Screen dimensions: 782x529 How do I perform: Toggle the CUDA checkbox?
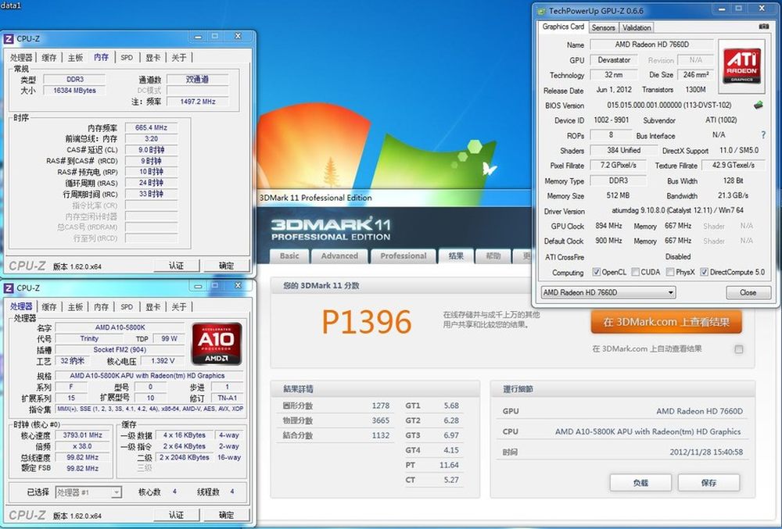[634, 272]
